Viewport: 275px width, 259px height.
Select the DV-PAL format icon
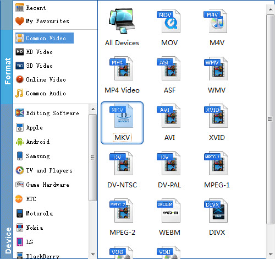(x=169, y=163)
